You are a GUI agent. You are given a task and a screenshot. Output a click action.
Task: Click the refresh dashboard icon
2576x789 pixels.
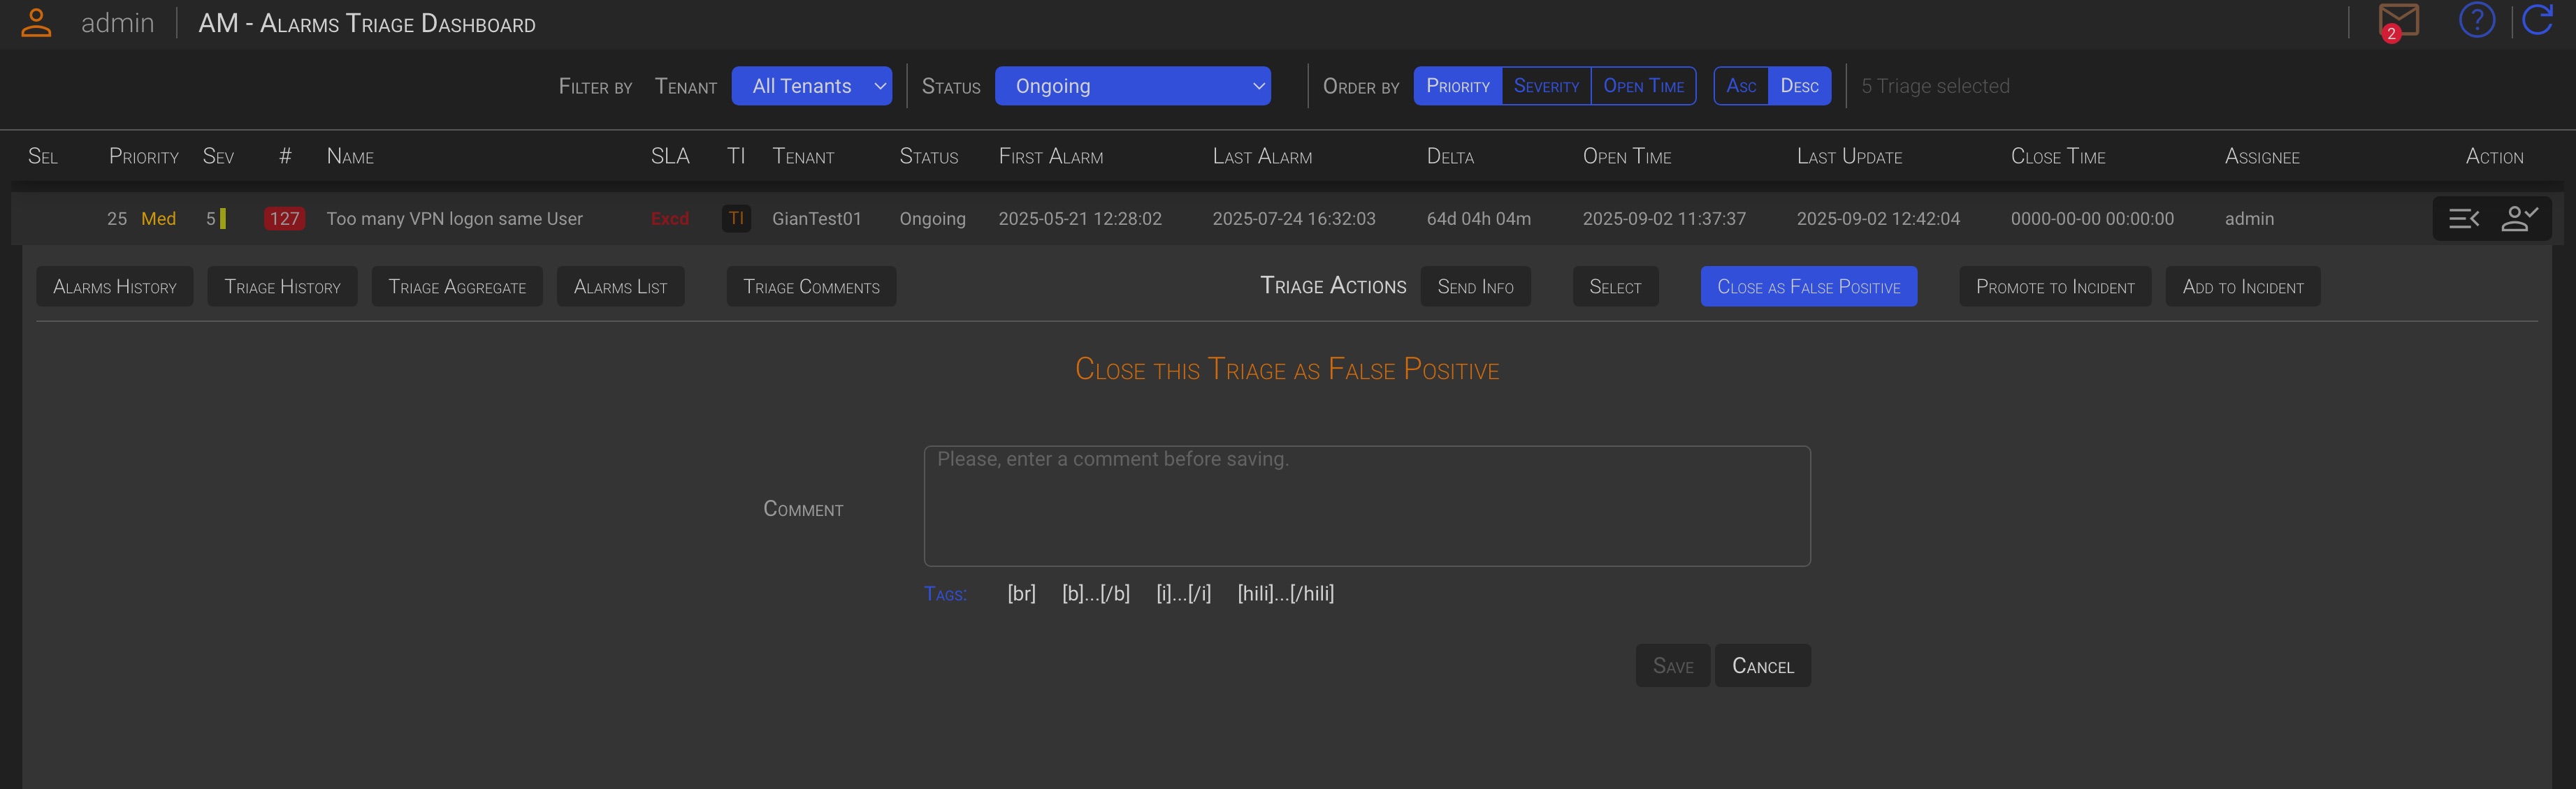click(2537, 20)
